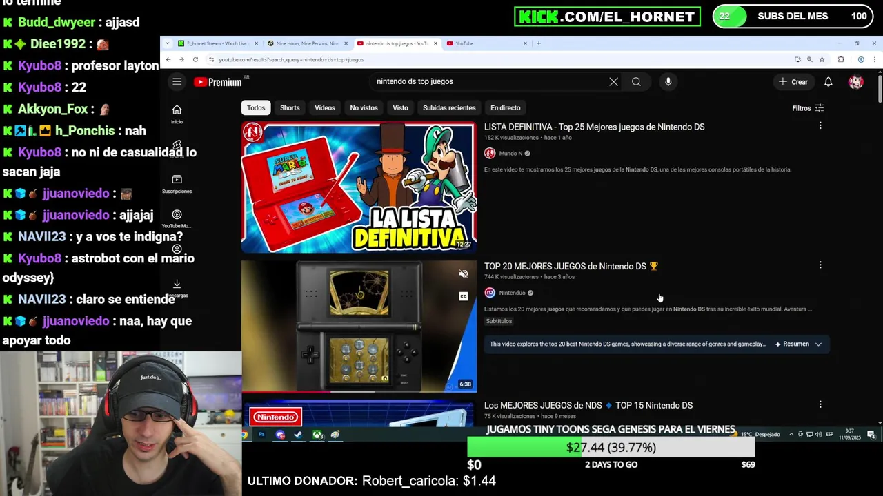Go back in the browser
Viewport: 883px width, 496px height.
click(168, 60)
